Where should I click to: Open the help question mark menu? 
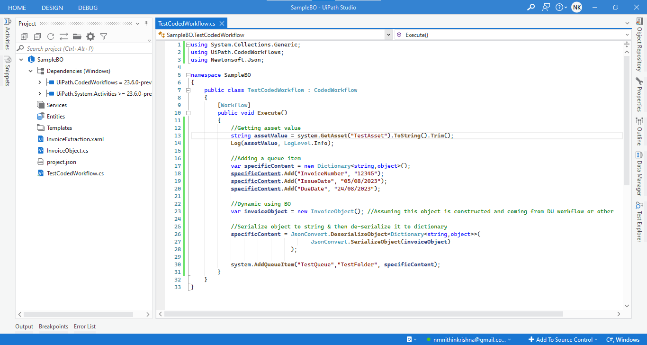tap(561, 7)
